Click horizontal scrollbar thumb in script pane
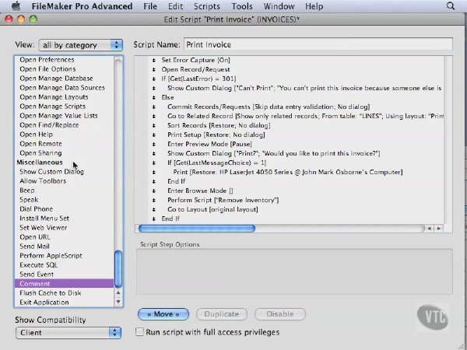 [x=197, y=229]
